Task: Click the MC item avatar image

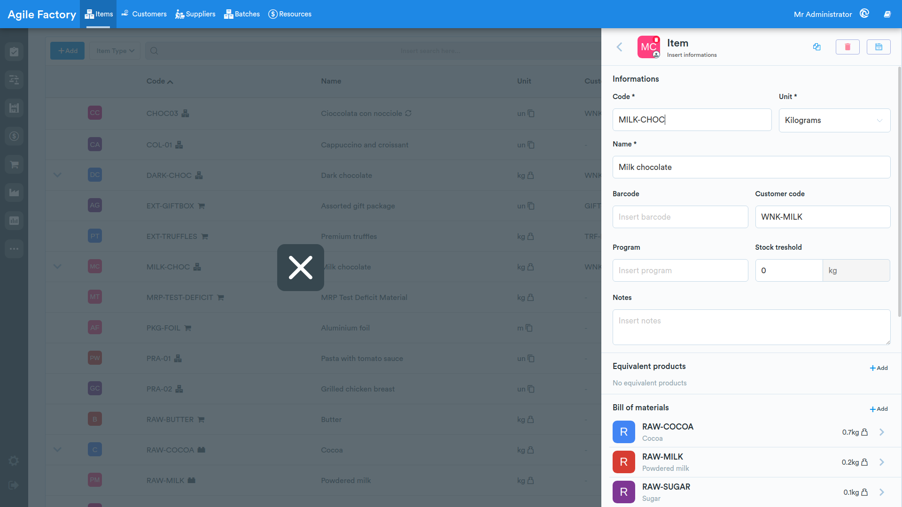Action: (x=649, y=47)
